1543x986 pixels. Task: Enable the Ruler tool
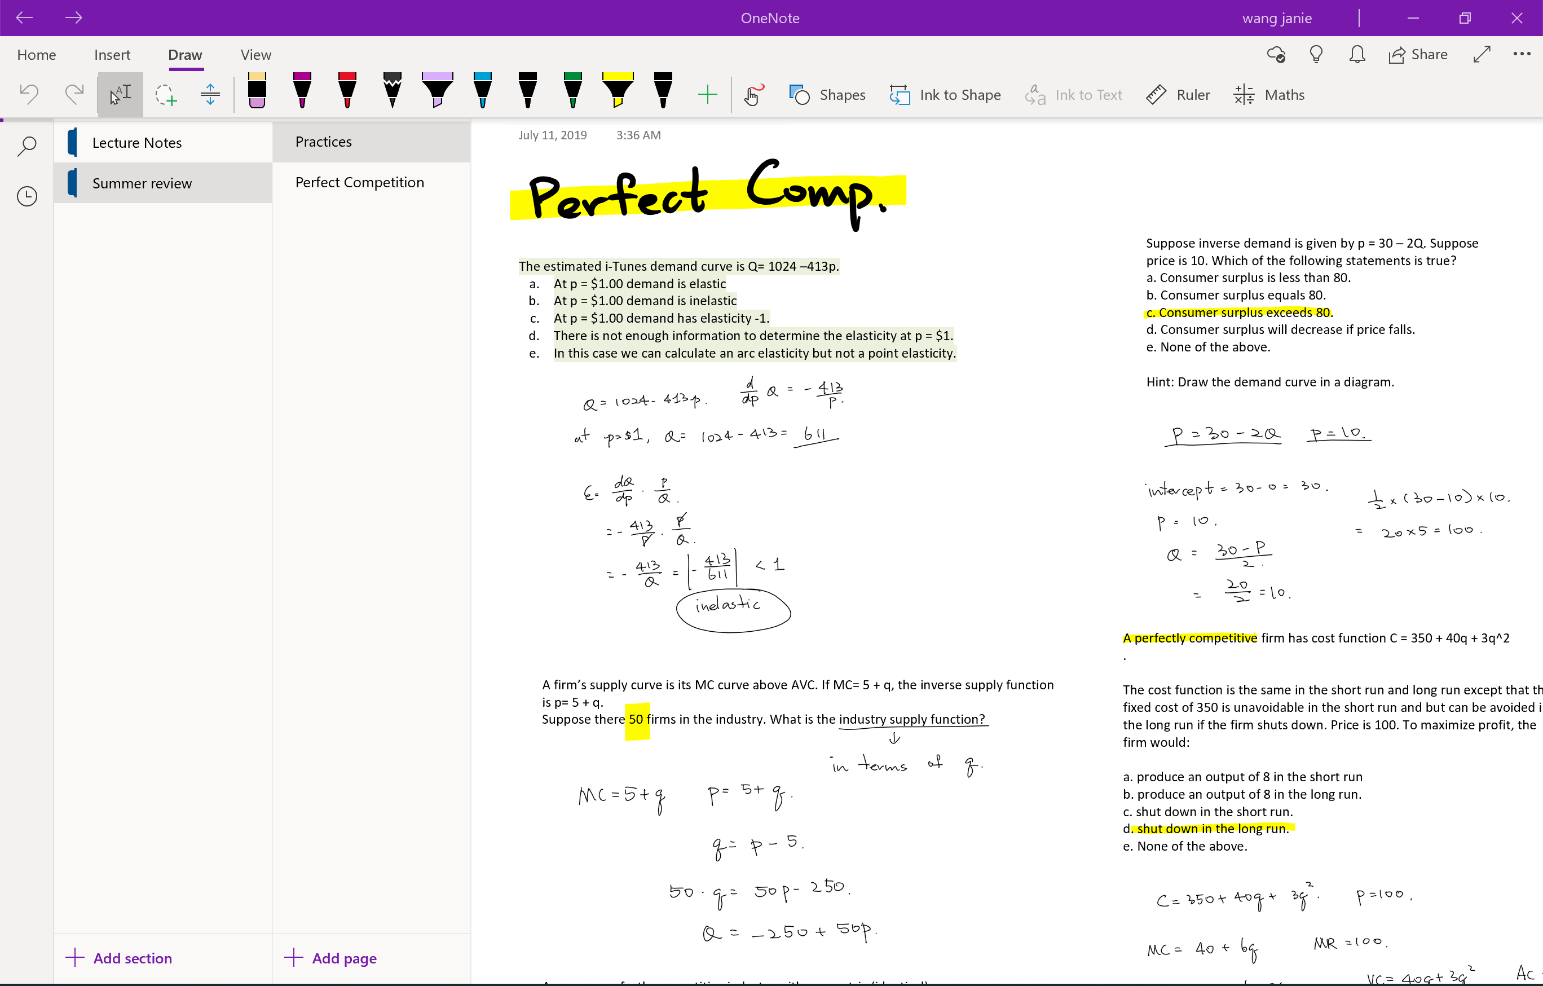(1179, 94)
